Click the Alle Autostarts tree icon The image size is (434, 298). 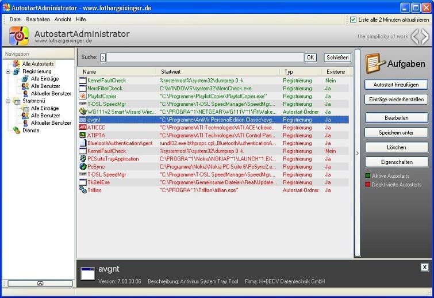coord(16,64)
